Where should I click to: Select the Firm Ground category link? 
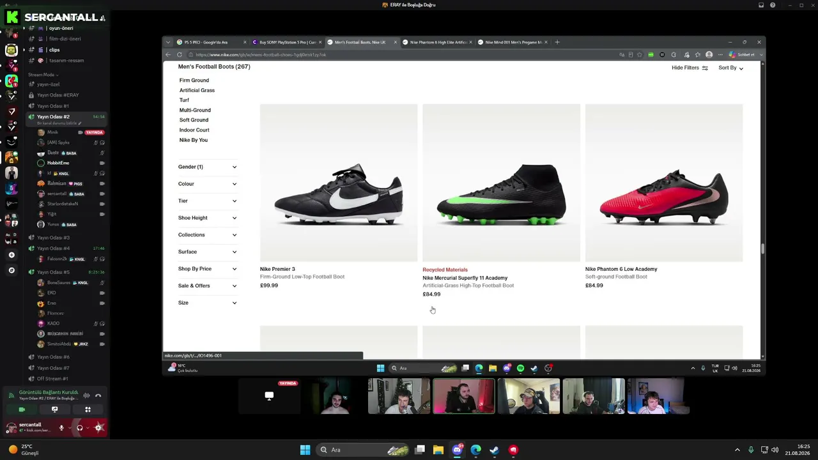pos(194,80)
